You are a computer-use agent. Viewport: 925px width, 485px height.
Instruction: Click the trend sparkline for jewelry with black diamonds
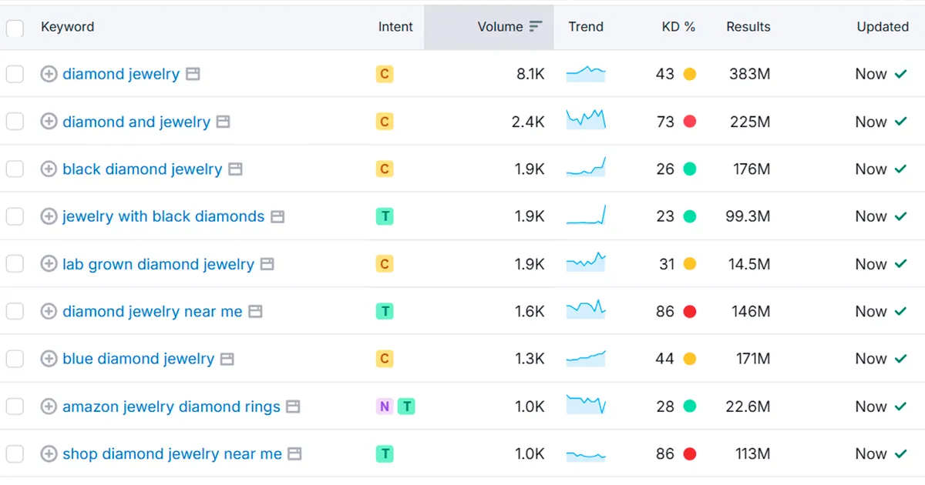coord(586,216)
